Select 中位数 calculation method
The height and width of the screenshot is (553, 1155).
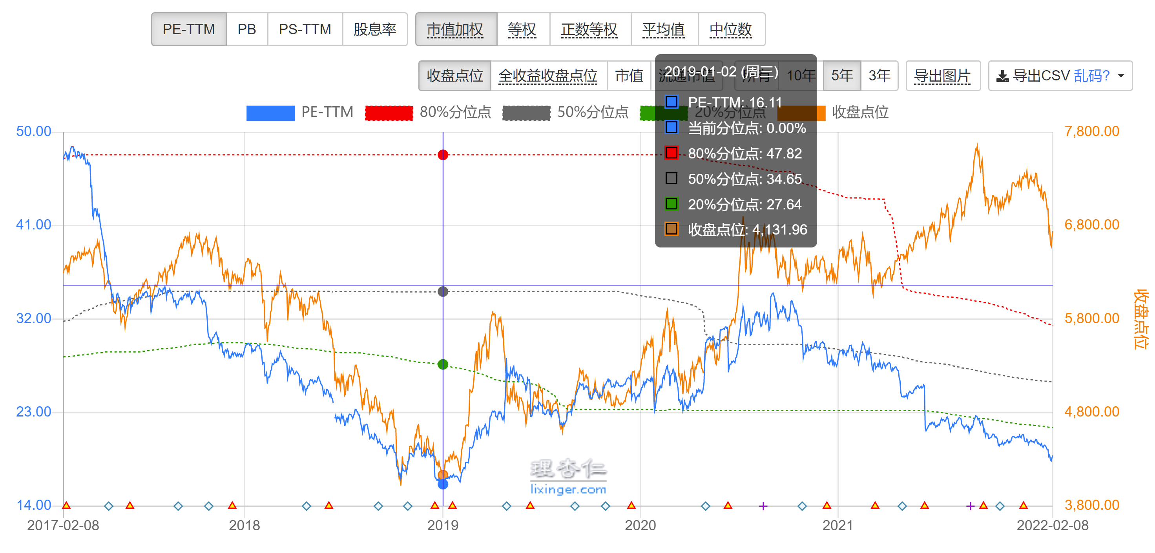click(x=730, y=29)
